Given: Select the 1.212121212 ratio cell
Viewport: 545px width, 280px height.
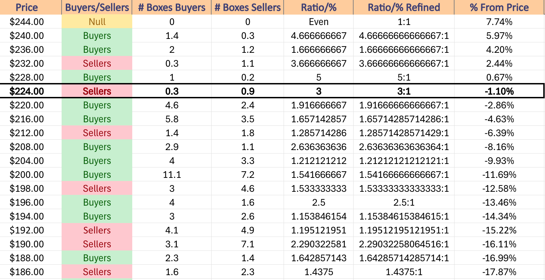Looking at the screenshot, I should pos(318,161).
